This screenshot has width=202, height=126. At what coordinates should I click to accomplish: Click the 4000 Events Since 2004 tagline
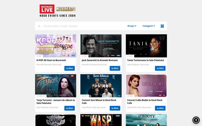(58, 16)
